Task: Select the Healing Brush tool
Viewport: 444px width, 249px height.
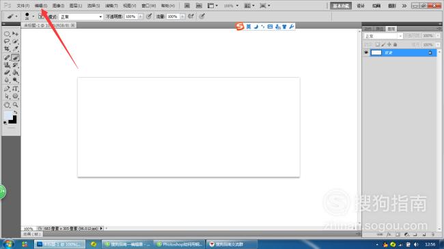Action: (7, 57)
